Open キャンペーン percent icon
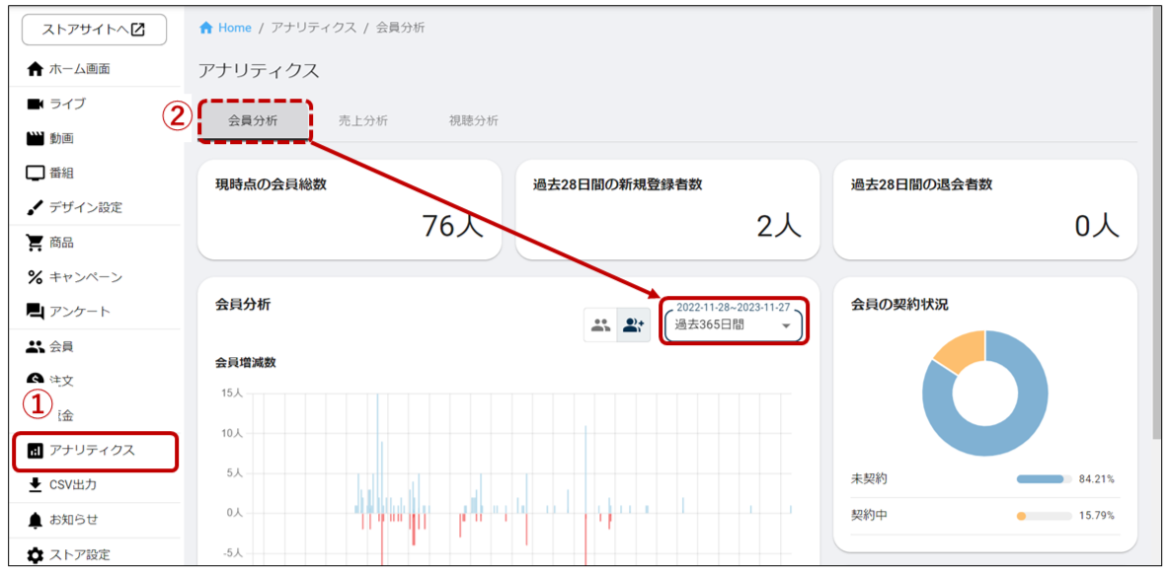The width and height of the screenshot is (1168, 573). [x=36, y=277]
